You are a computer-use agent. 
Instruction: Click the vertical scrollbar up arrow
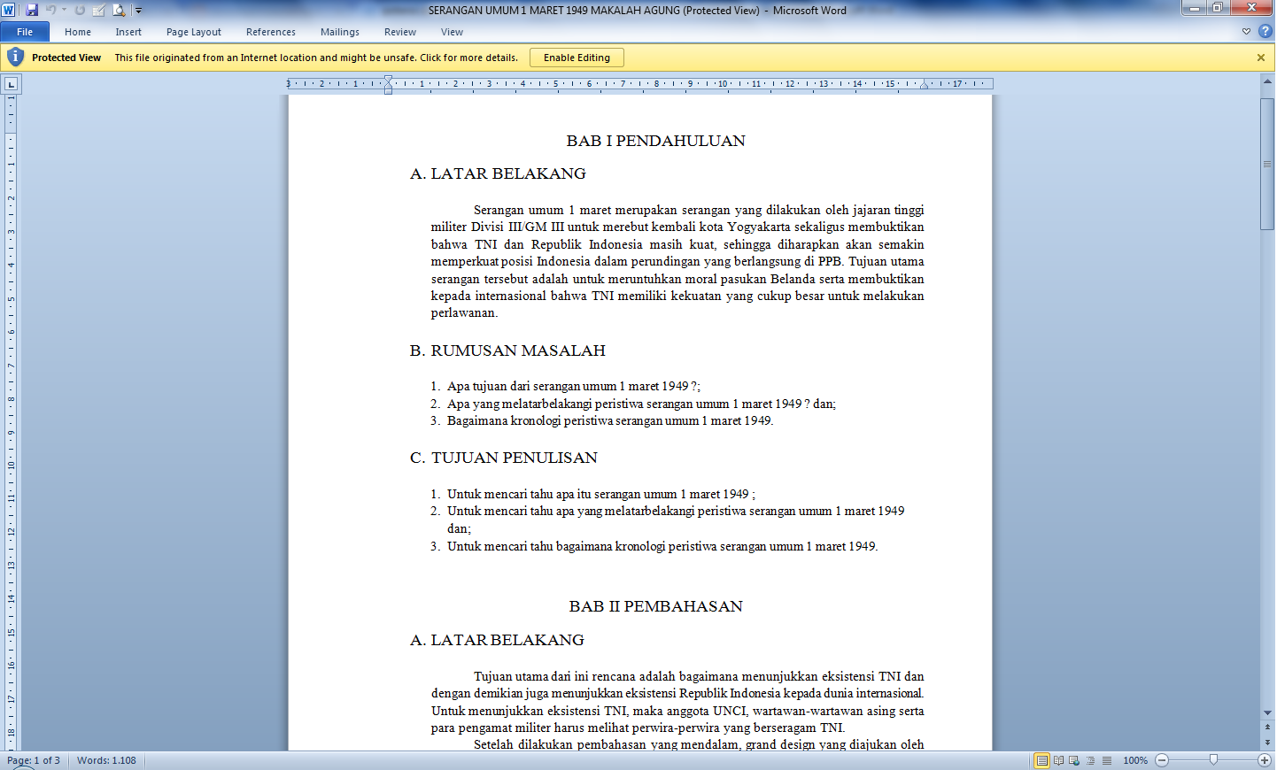pyautogui.click(x=1267, y=81)
